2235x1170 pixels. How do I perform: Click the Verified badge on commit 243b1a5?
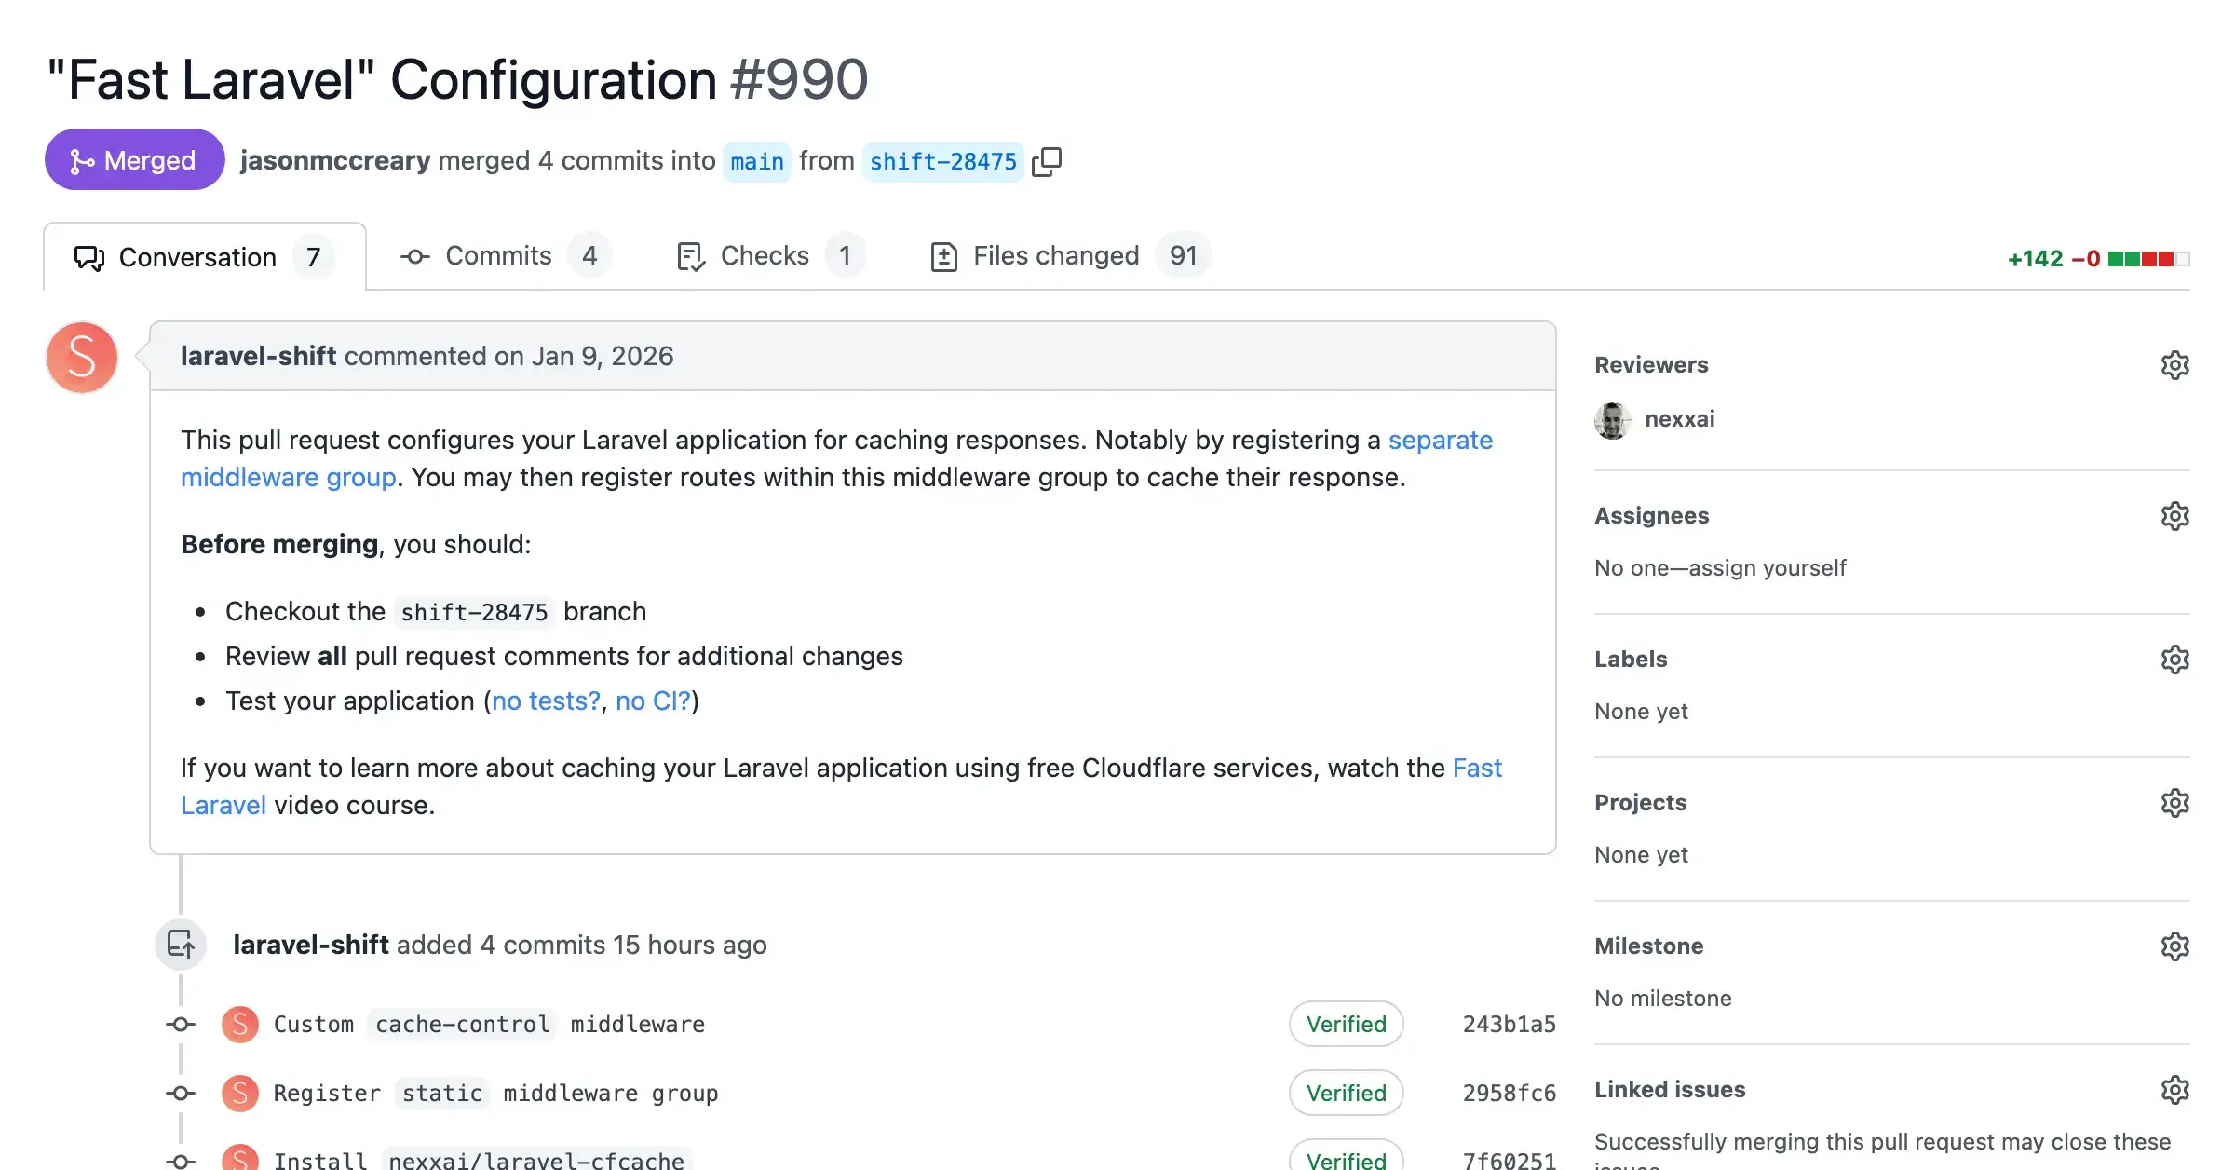tap(1346, 1024)
